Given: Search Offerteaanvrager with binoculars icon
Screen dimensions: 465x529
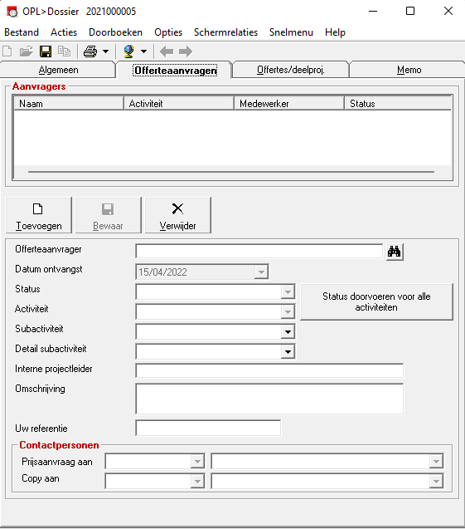Looking at the screenshot, I should coord(395,252).
